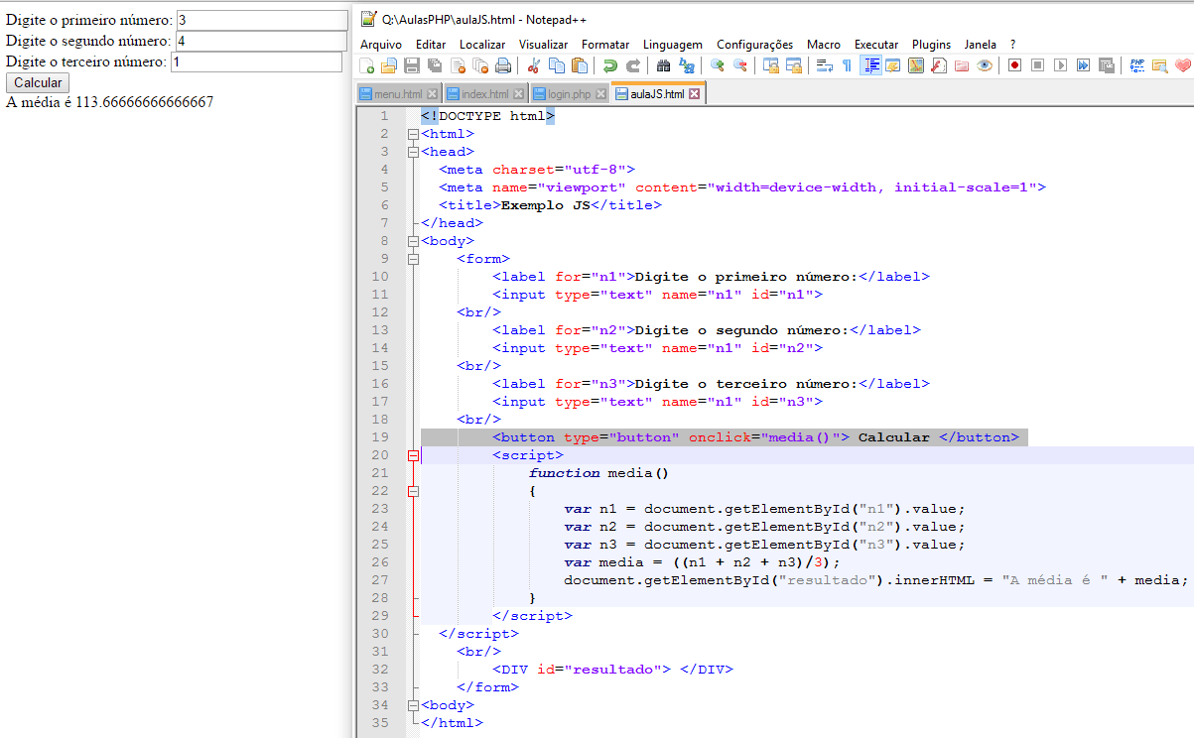Click the Calcular button in browser
The height and width of the screenshot is (738, 1194).
tap(38, 83)
